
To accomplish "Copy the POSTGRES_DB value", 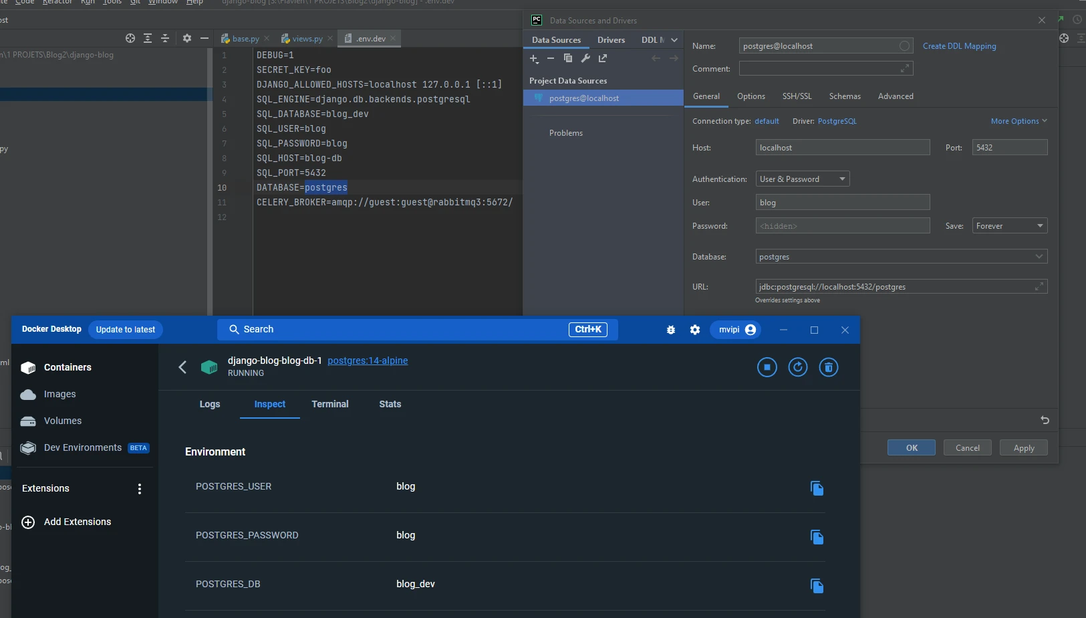I will 816,586.
